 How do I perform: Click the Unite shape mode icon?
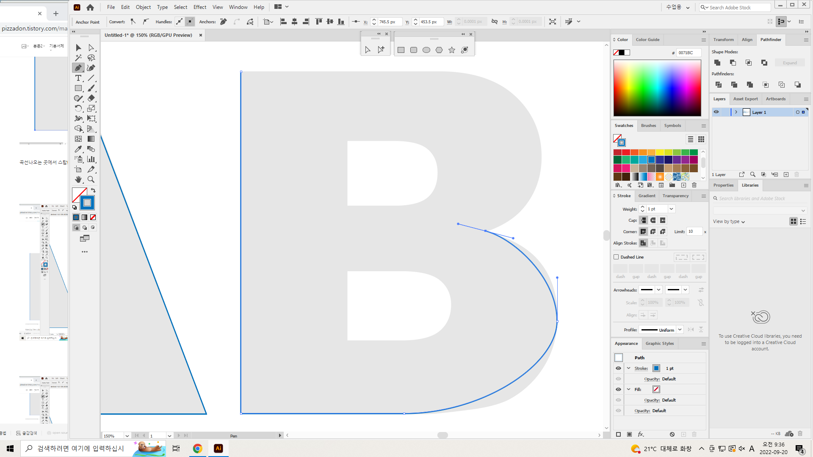click(x=717, y=63)
